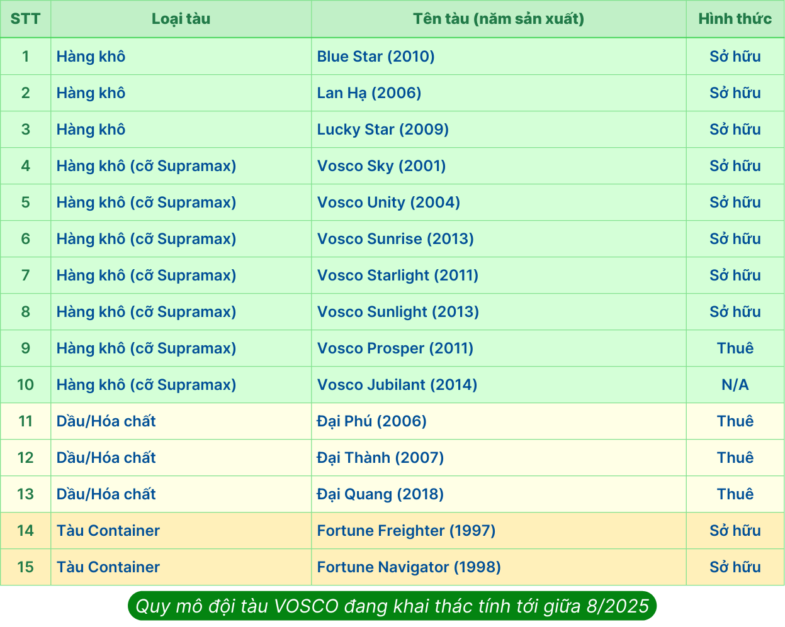This screenshot has height=627, width=785.
Task: Select the 'Tên tàu (năm sản xuất)' header
Action: pos(498,19)
